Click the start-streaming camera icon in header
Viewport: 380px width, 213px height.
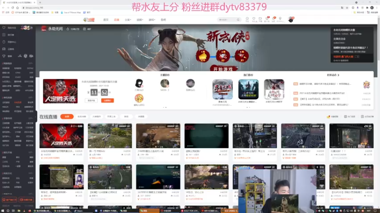pyautogui.click(x=260, y=19)
